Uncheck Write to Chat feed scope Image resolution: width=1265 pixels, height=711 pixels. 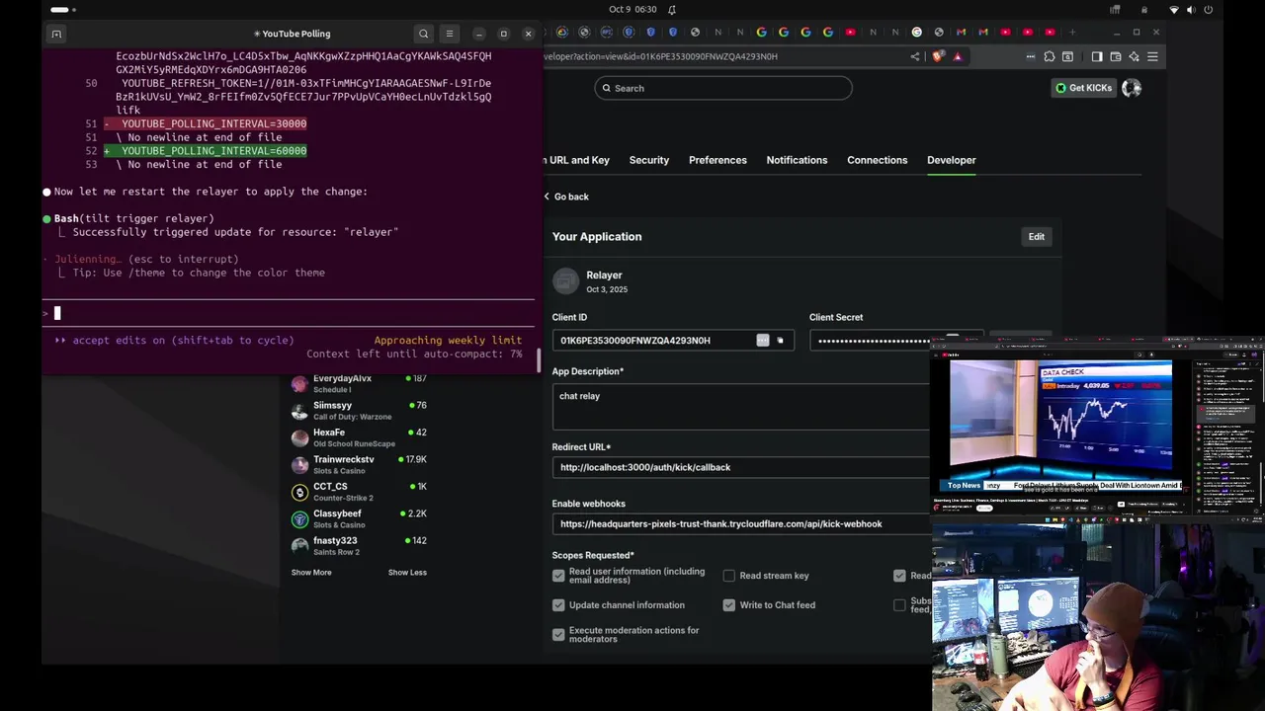(729, 605)
